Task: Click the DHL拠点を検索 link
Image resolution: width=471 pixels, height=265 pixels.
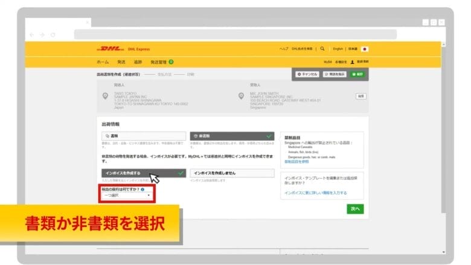Action: (302, 49)
